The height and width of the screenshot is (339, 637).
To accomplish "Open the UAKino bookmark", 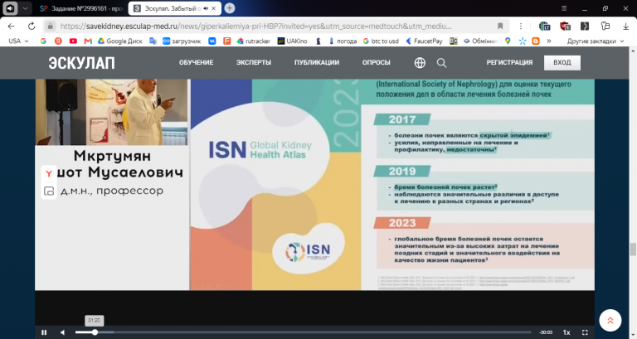I will [292, 41].
